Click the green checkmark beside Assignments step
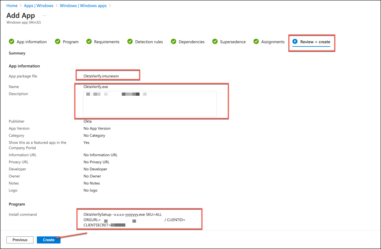The image size is (381, 249). tap(256, 42)
